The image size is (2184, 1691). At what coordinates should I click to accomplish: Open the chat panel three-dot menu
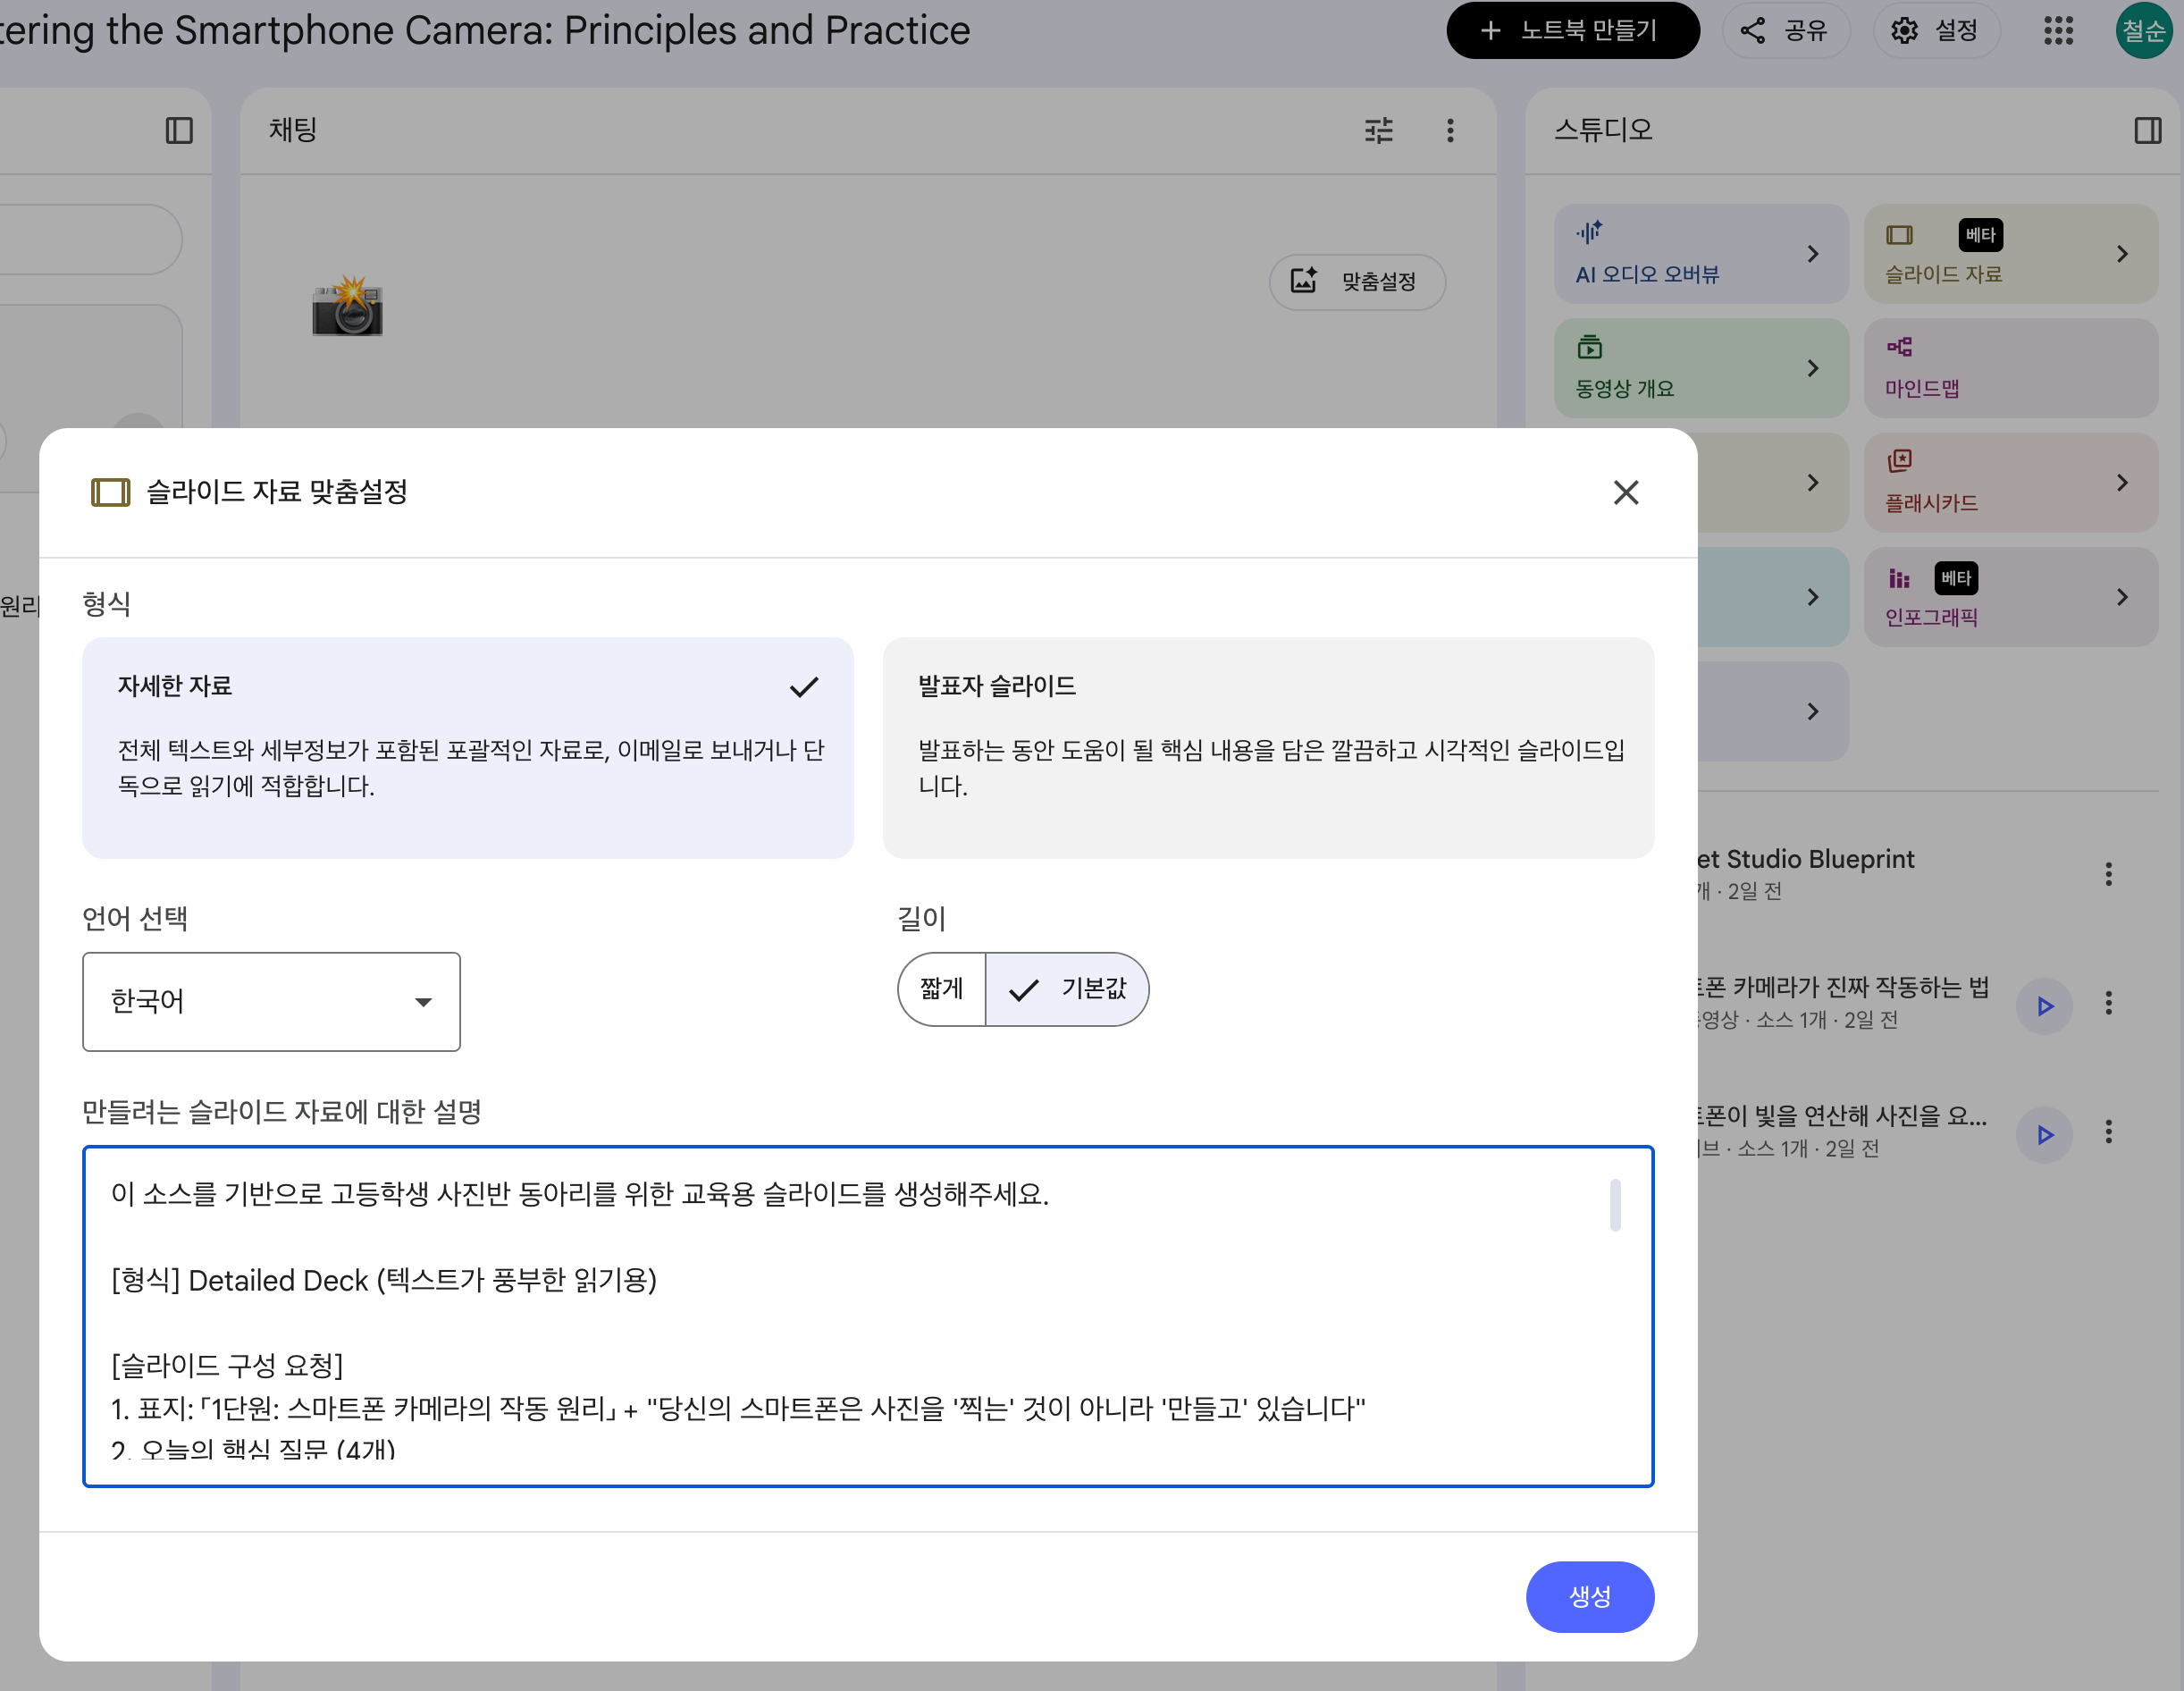coord(1449,130)
